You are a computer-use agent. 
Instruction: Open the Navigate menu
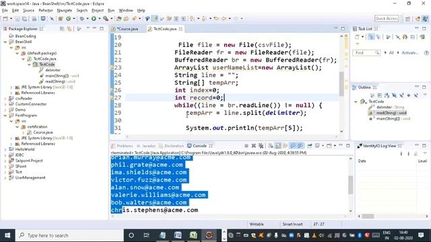pos(65,11)
